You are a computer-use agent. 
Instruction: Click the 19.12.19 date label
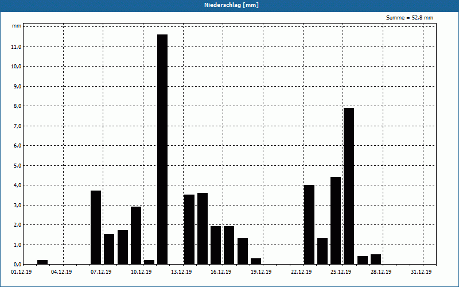coord(261,272)
